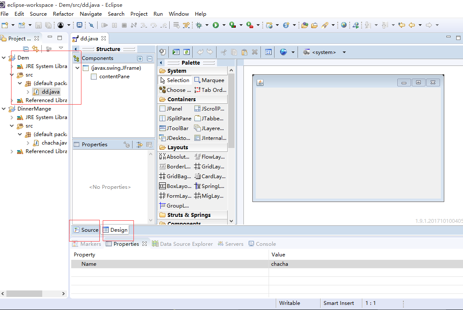The height and width of the screenshot is (310, 463).
Task: Select CardLayout in the Palette
Action: pyautogui.click(x=210, y=176)
